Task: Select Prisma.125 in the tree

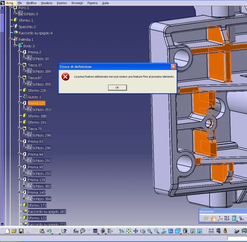Action: coord(36,103)
